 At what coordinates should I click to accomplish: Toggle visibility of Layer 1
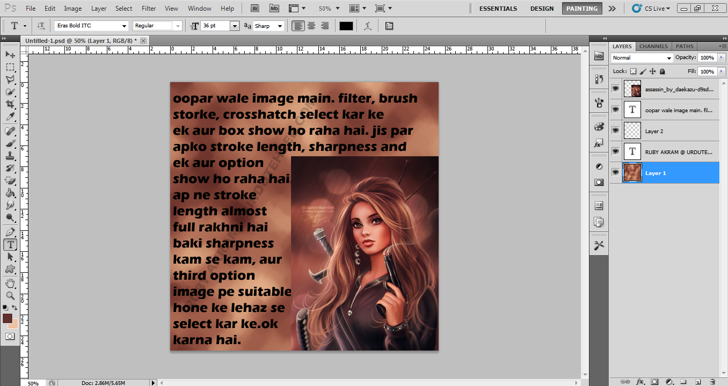(616, 172)
